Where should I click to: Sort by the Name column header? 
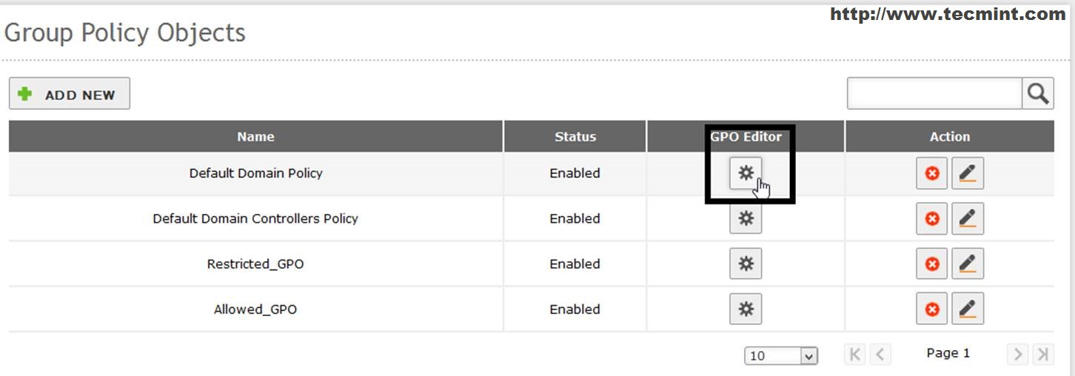pyautogui.click(x=255, y=136)
